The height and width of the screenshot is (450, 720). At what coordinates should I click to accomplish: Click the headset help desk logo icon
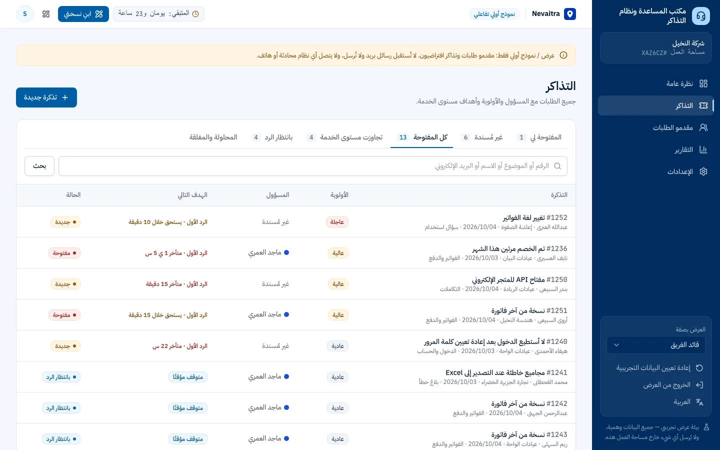[700, 16]
